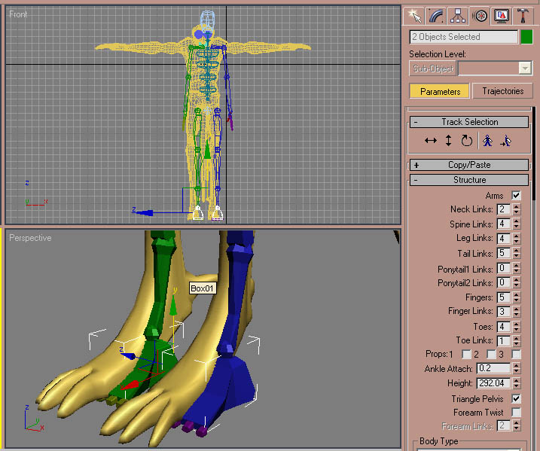The height and width of the screenshot is (451, 540).
Task: Select the Body Rotation track icon
Action: [467, 141]
